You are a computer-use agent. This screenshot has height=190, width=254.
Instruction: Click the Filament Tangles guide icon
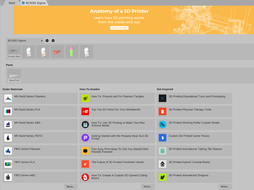[85, 98]
